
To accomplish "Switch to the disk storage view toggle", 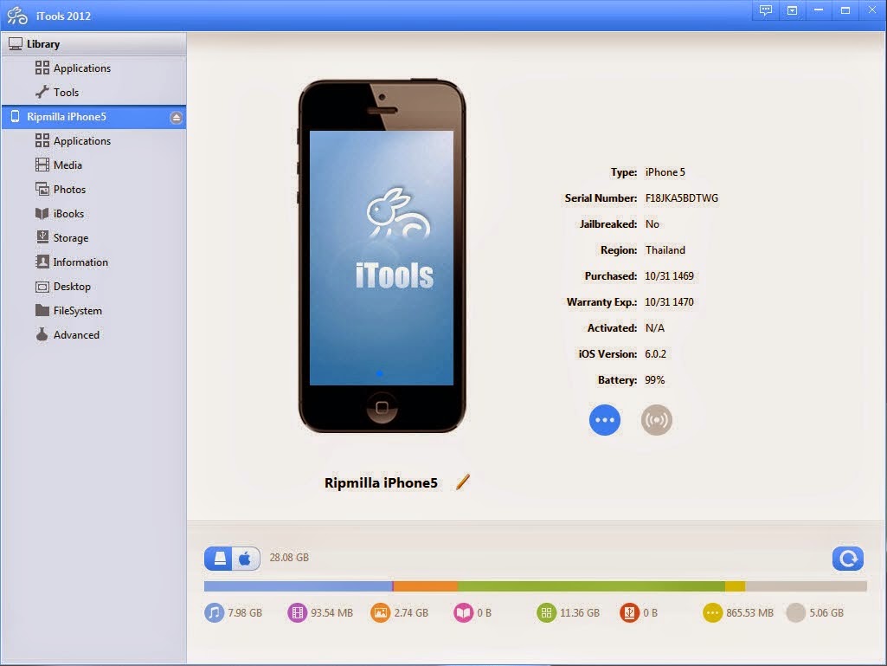I will [x=219, y=559].
